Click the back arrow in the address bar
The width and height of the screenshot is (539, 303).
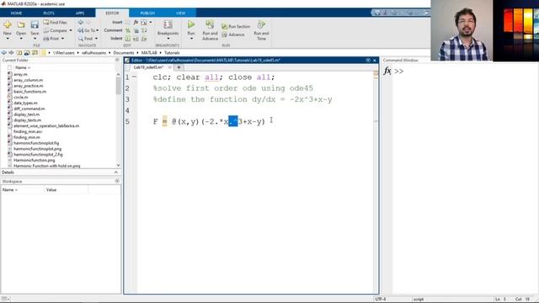3,53
